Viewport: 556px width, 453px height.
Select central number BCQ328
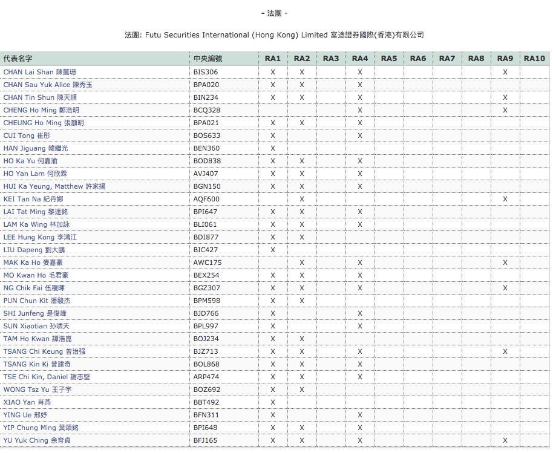pos(207,110)
